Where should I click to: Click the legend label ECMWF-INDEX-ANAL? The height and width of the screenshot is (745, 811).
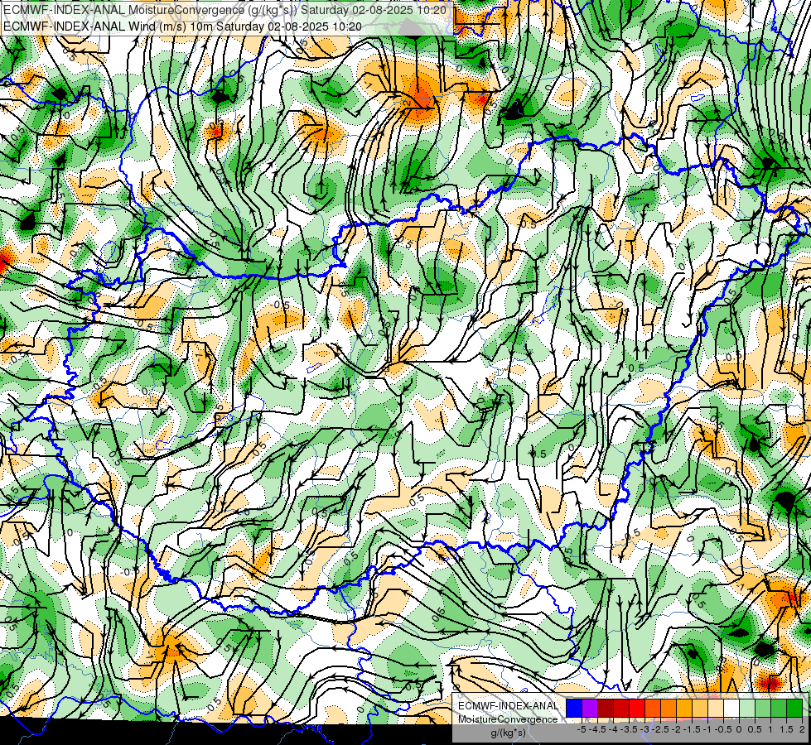pyautogui.click(x=508, y=706)
